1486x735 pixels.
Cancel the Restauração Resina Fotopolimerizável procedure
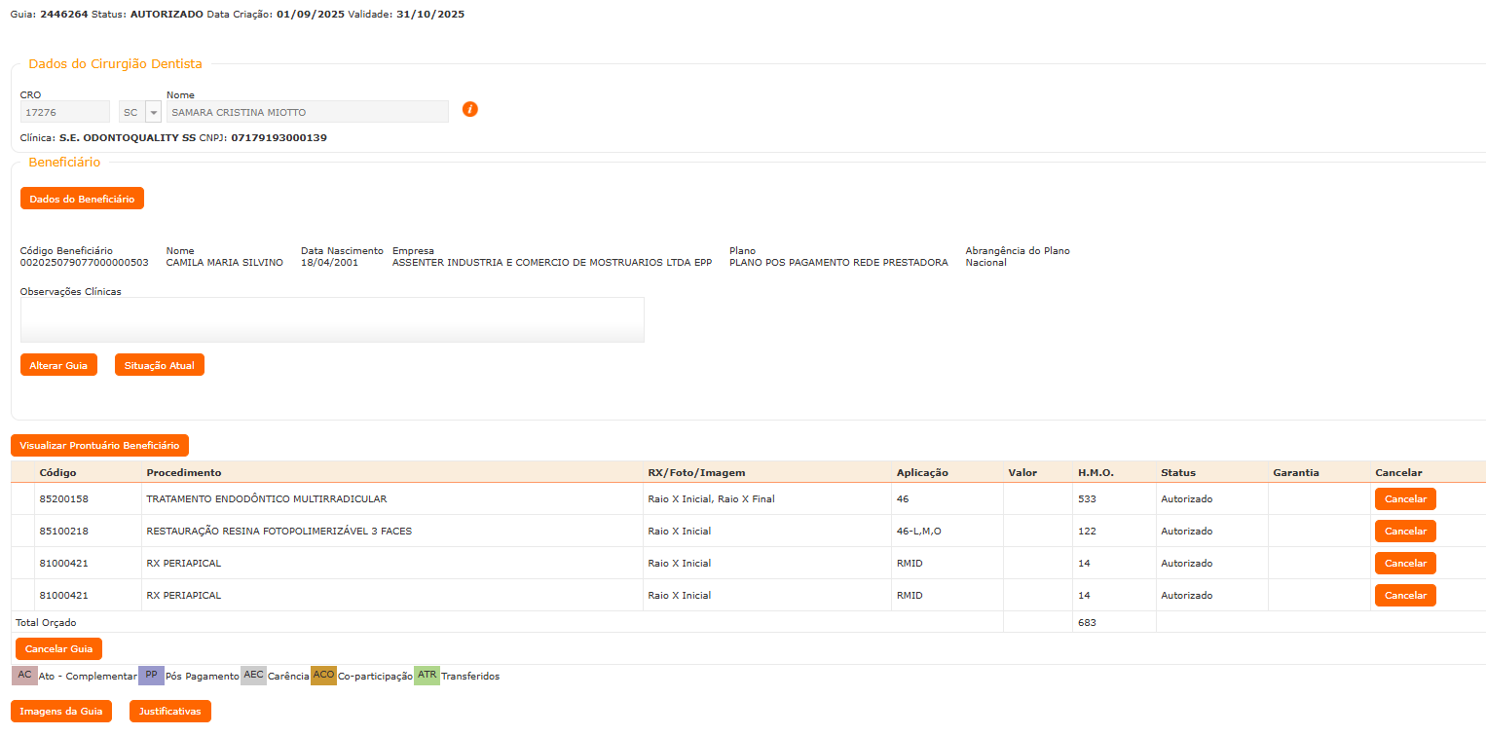[1404, 532]
